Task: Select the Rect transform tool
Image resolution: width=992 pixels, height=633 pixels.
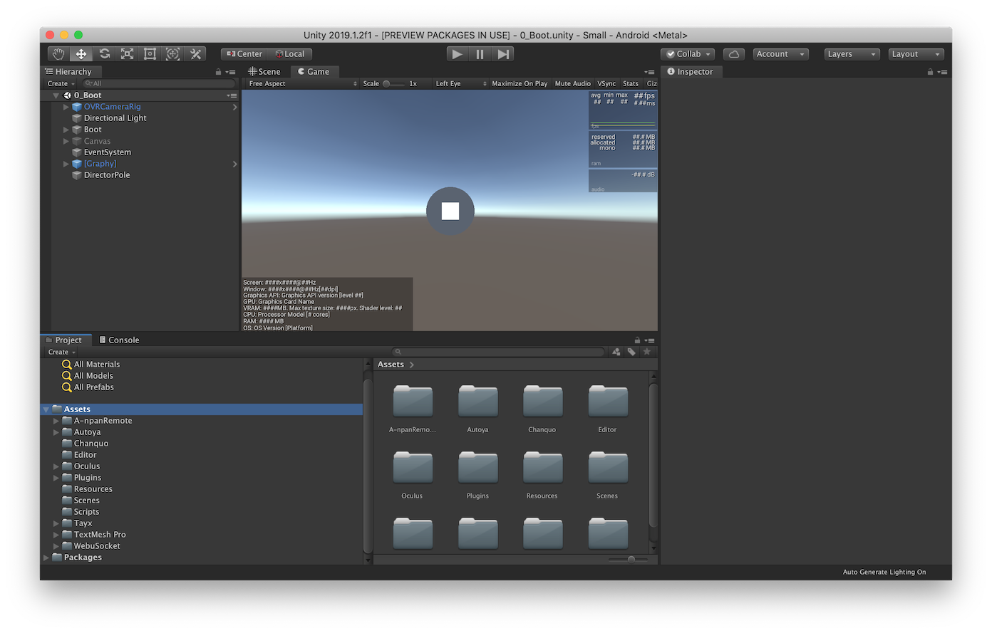Action: click(150, 54)
